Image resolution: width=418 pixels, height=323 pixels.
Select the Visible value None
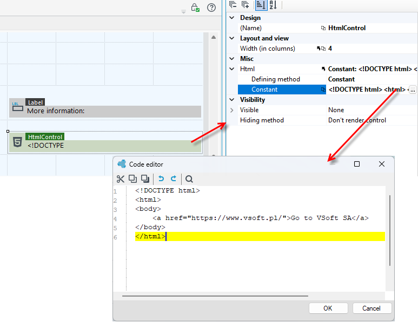point(336,110)
